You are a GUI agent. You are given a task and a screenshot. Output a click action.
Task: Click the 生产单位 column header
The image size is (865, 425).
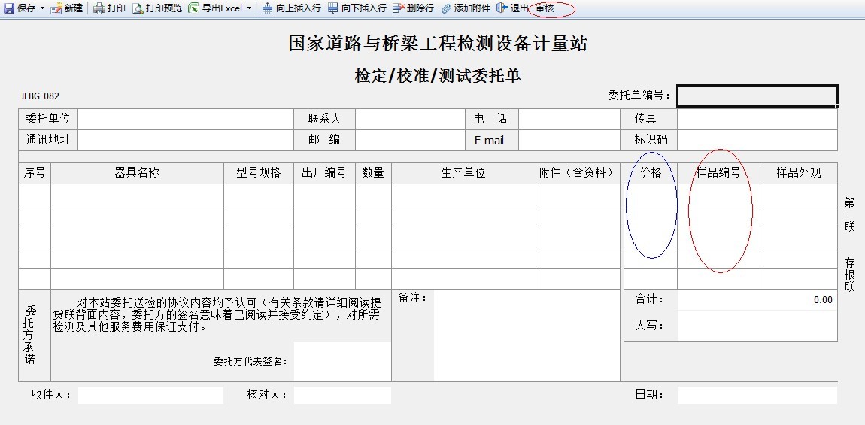click(x=463, y=173)
